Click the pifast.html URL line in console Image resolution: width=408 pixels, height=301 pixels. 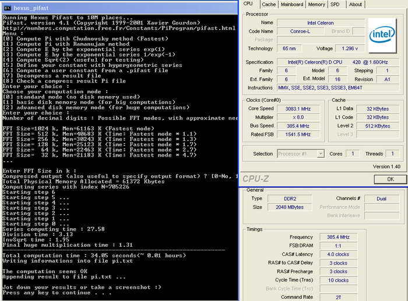[119, 28]
